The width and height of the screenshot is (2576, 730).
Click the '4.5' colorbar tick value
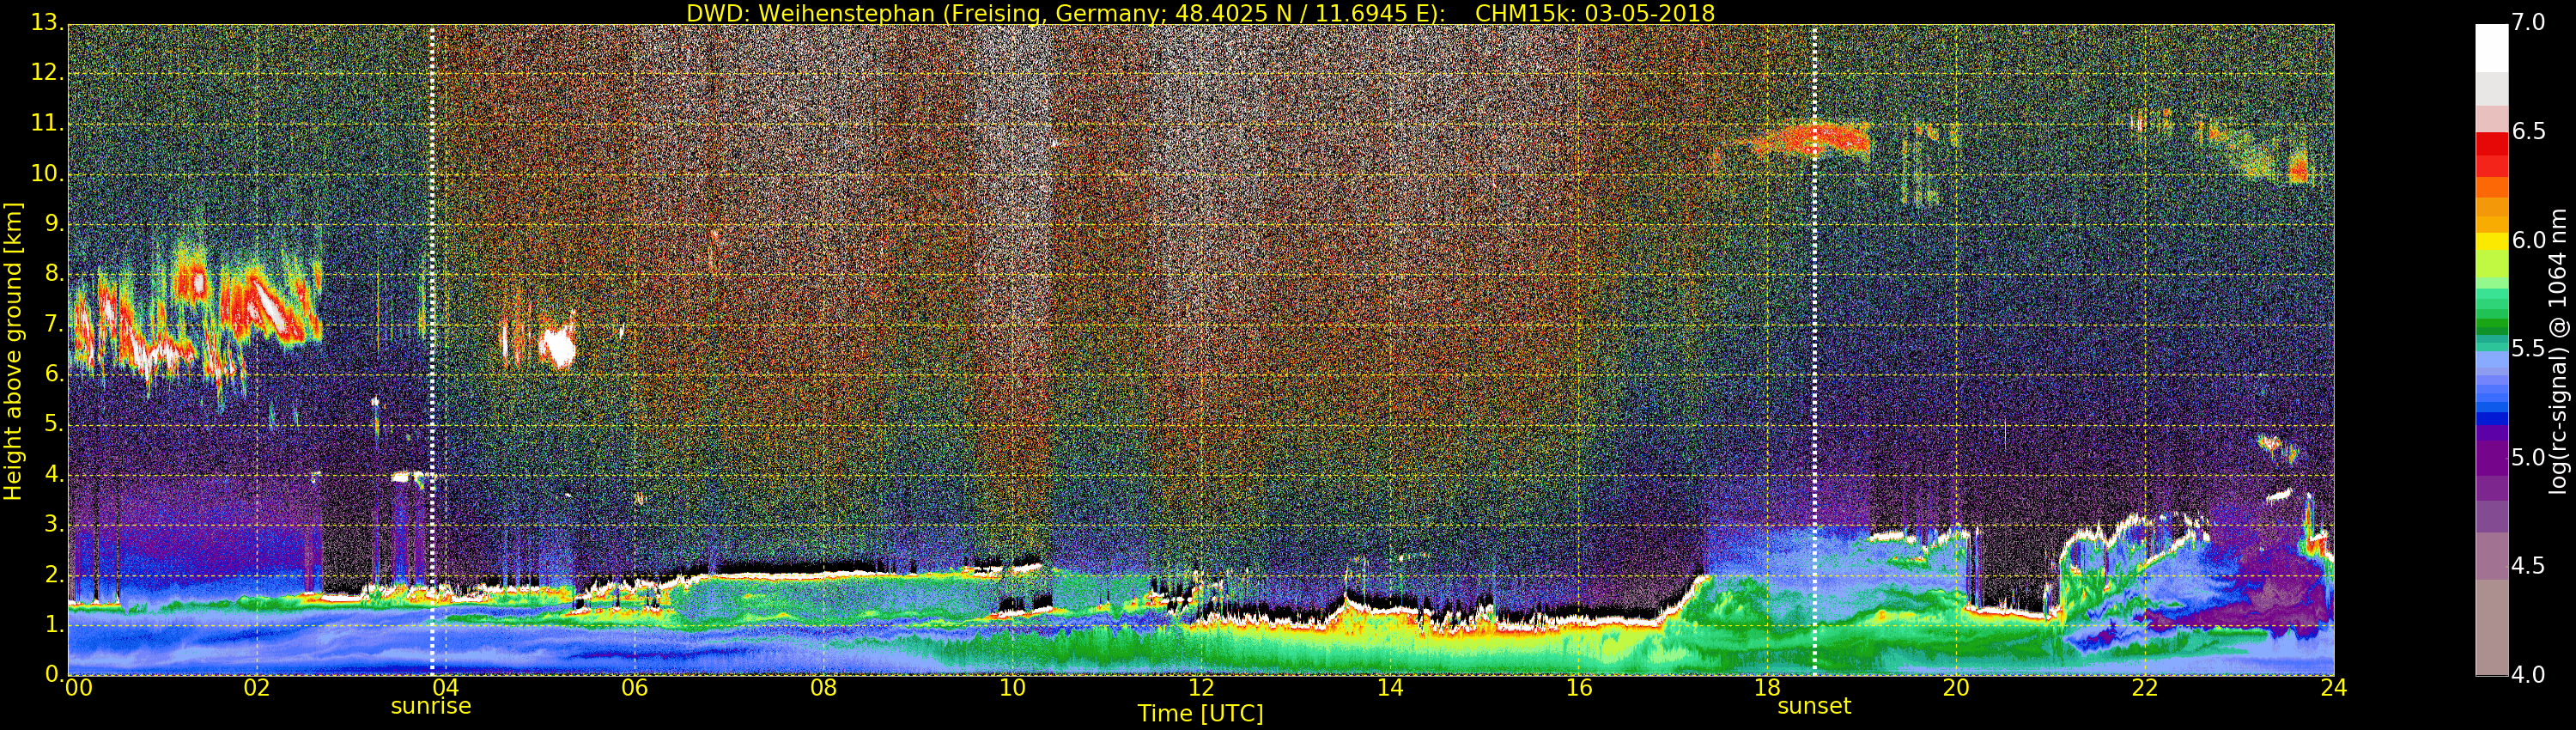point(2528,566)
